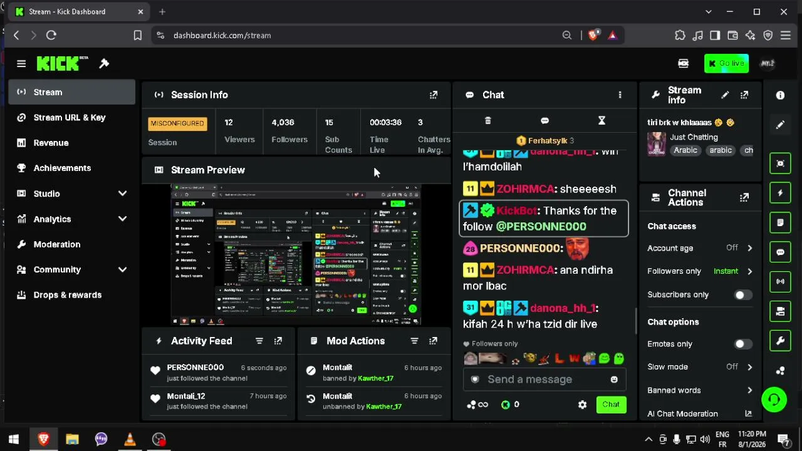This screenshot has width=802, height=451.
Task: Toggle the Subscribers only switch
Action: [743, 295]
